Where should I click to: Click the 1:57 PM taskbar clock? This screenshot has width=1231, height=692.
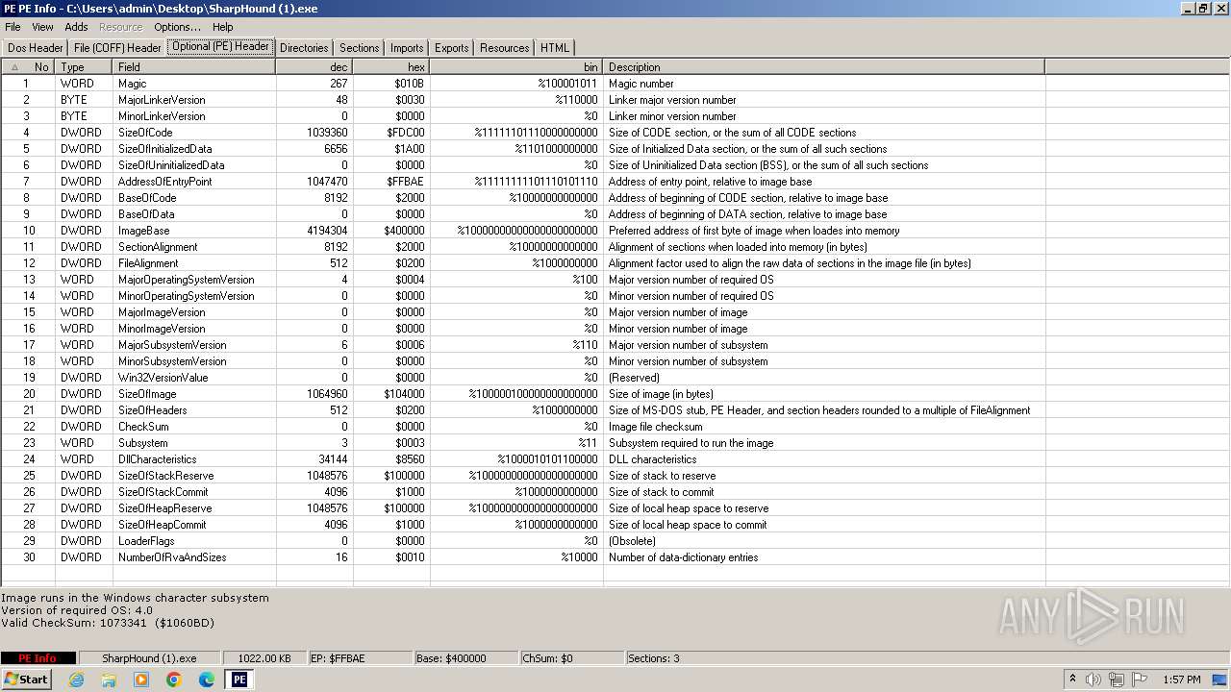[1181, 680]
